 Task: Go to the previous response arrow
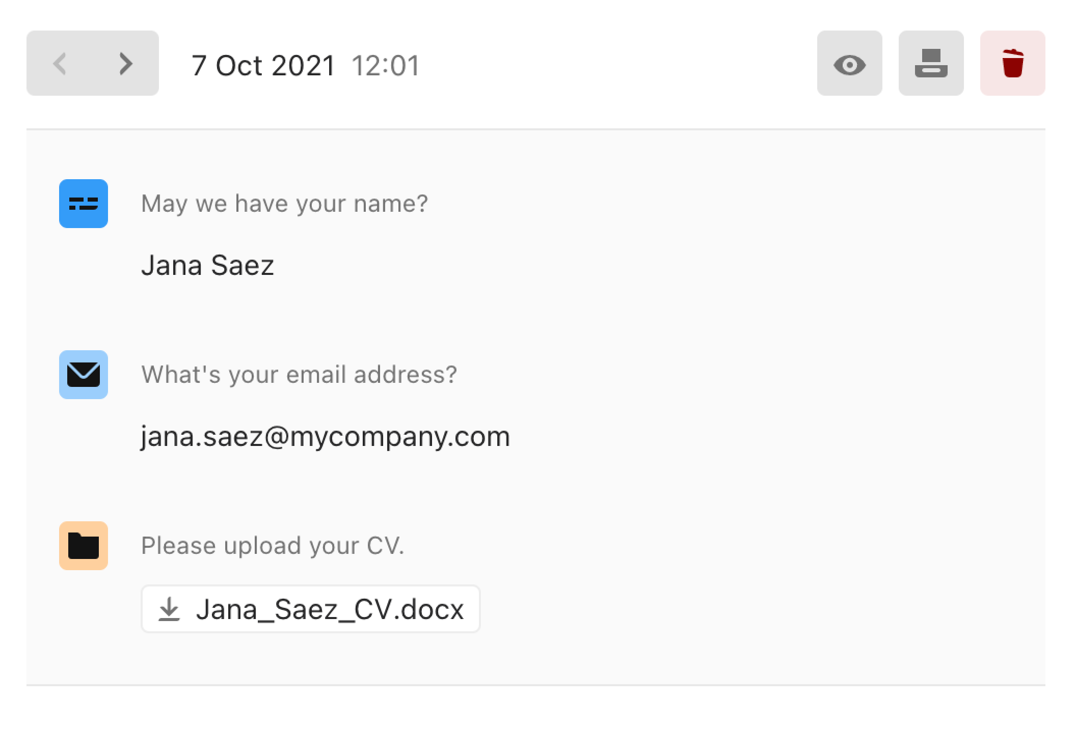(60, 64)
